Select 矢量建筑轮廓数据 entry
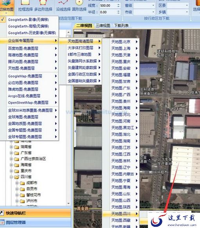 pyautogui.click(x=80, y=68)
